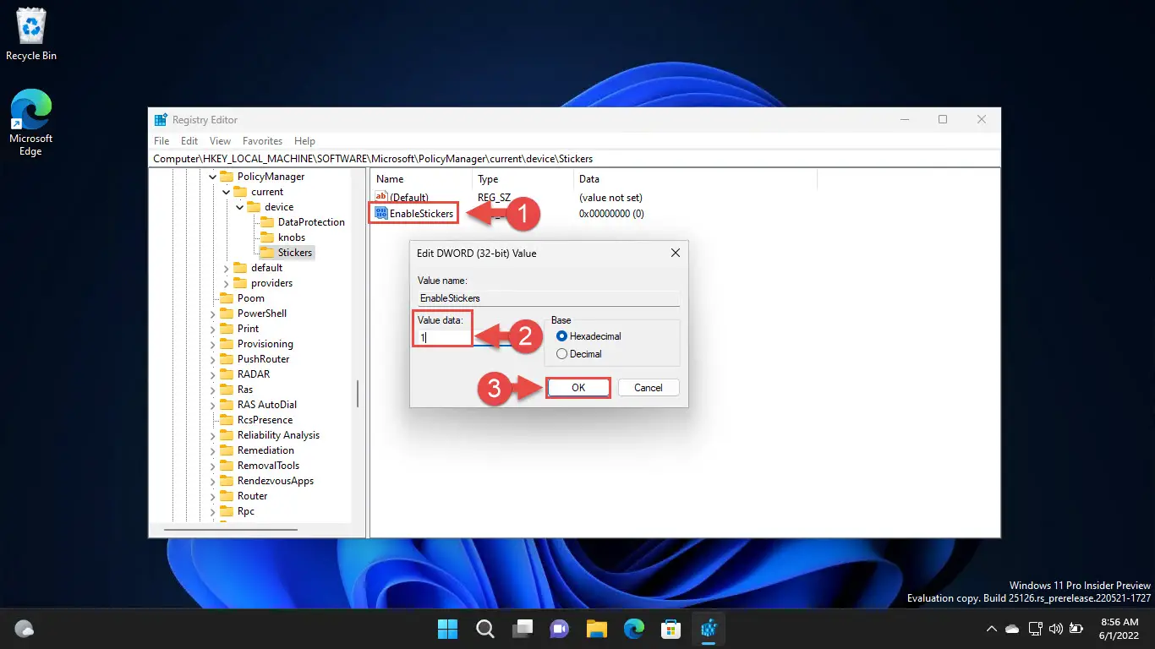
Task: Open the Help menu
Action: (304, 141)
